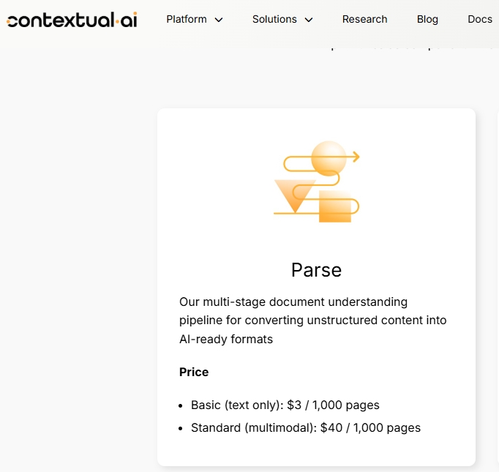Viewport: 499px width, 472px height.
Task: Select the Standard (multimodal) pricing line
Action: (306, 427)
